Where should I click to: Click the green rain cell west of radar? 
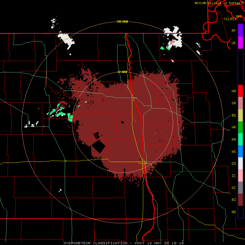[71, 117]
